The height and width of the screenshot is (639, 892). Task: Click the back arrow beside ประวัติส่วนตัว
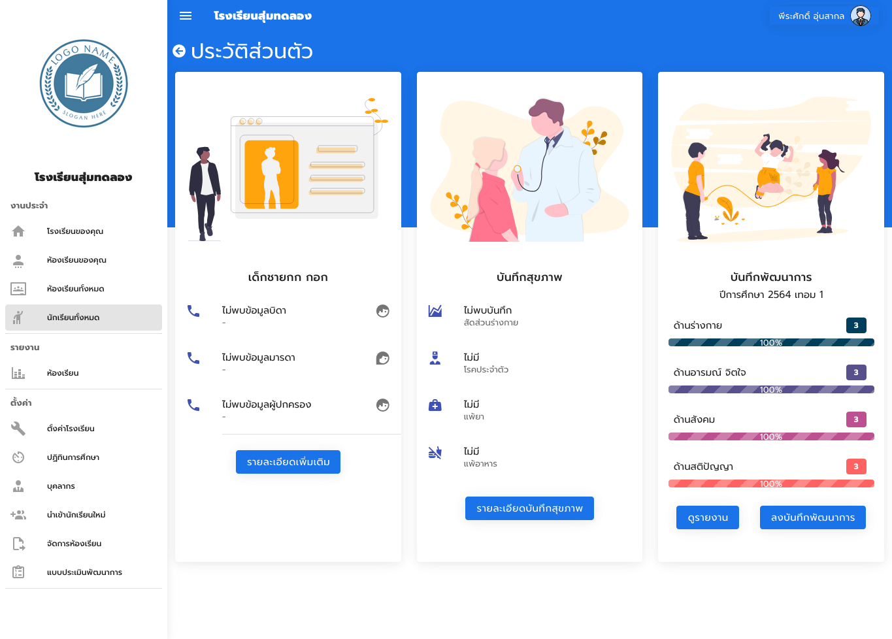[x=179, y=51]
